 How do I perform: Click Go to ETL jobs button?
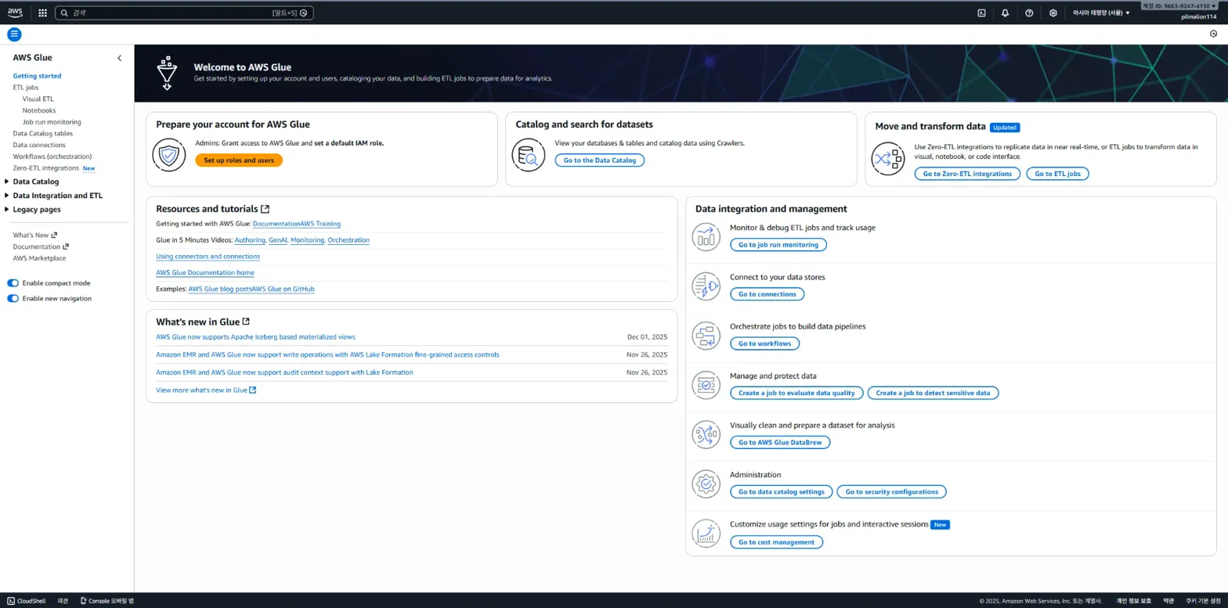1057,174
